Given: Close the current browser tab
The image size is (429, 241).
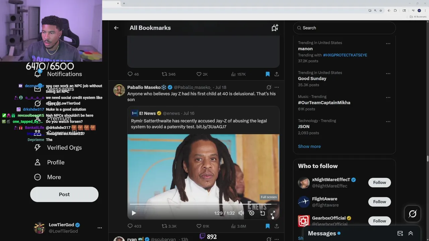Looking at the screenshot, I should tap(118, 3).
